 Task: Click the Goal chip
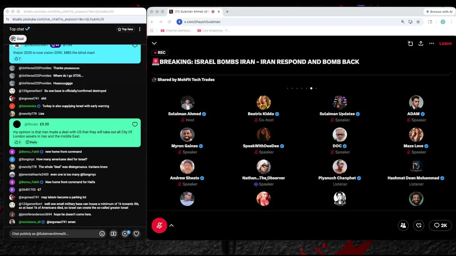[x=17, y=39]
